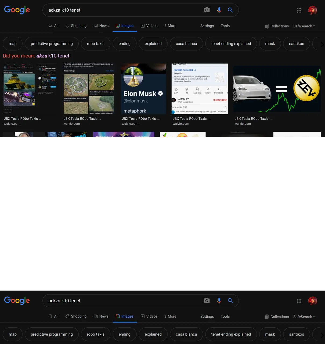The width and height of the screenshot is (325, 344).
Task: Select 'tenet ending explained' chip in lower page
Action: [x=231, y=334]
